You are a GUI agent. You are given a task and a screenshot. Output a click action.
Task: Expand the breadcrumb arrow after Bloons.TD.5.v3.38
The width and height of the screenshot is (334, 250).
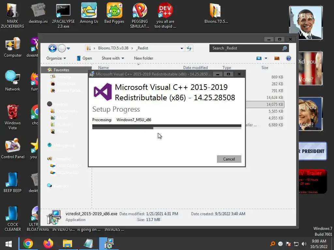[x=132, y=48]
